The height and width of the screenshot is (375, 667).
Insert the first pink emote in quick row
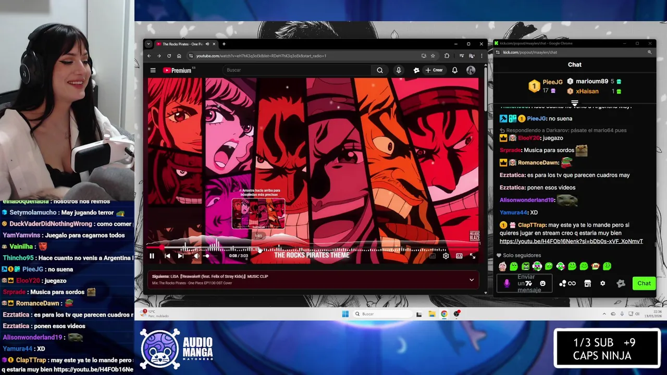[x=502, y=266]
